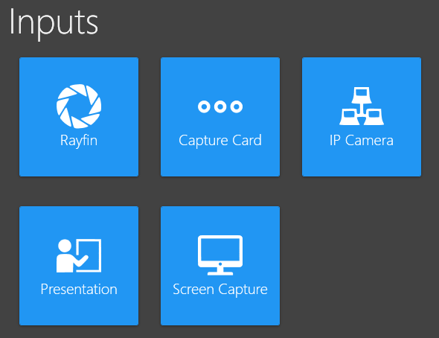Click top computer in IP Camera icon
Screen dimensions: 439x338
362,95
